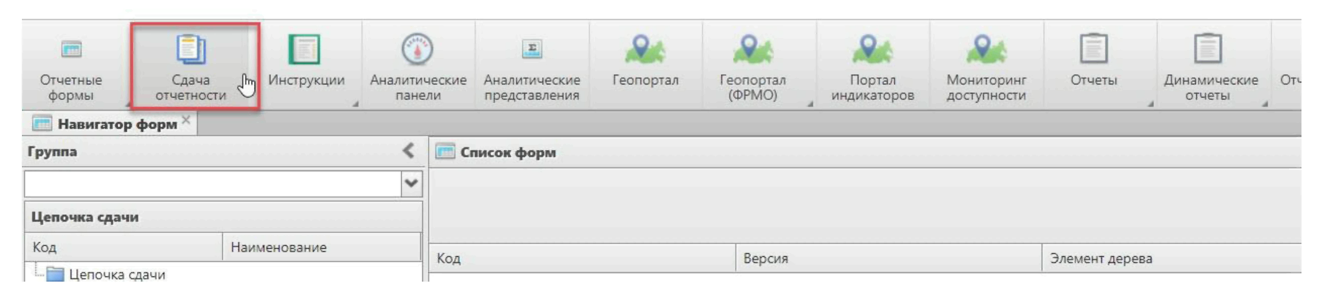Open Геопортал (ФРМО) icon
The image size is (1319, 286).
click(x=752, y=50)
